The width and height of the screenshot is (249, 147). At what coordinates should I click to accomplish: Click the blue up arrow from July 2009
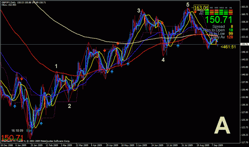coord(178,46)
